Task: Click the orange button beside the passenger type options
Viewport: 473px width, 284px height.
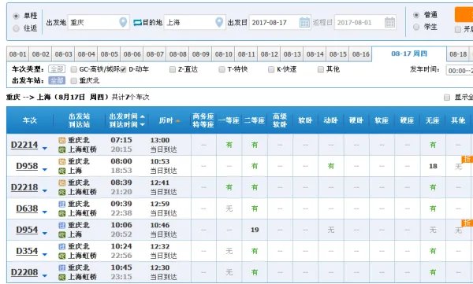Action: (464, 14)
